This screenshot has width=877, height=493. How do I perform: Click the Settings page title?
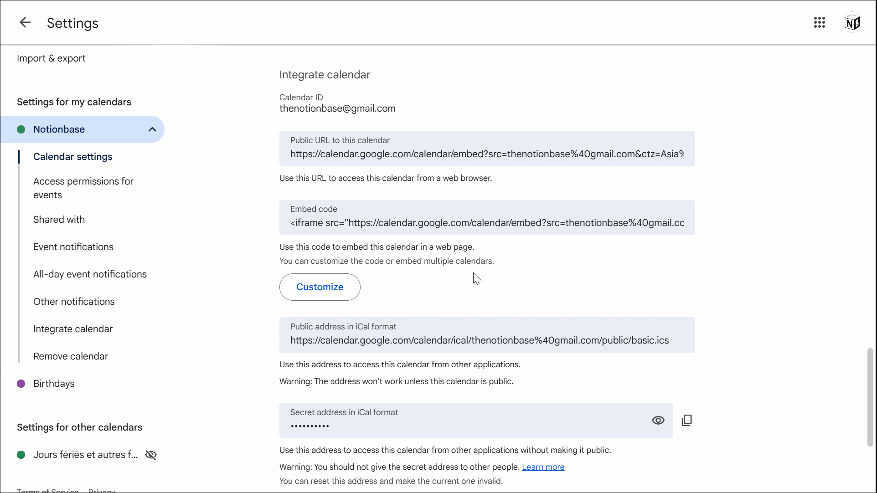click(72, 23)
